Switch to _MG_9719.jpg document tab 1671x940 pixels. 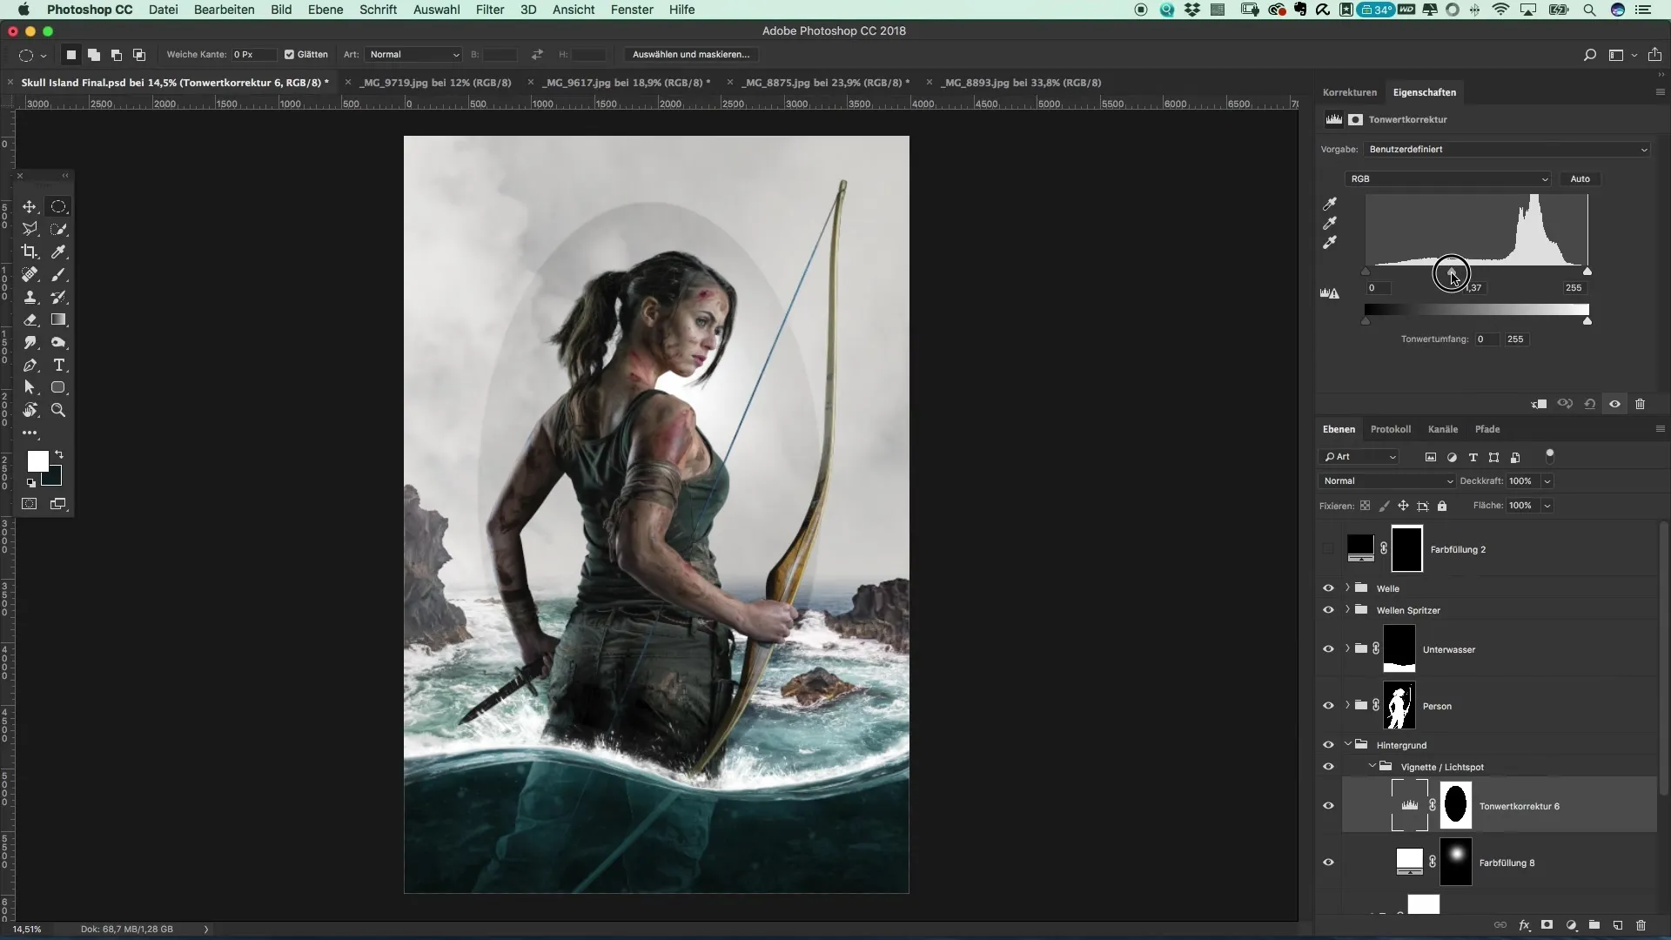pos(435,83)
